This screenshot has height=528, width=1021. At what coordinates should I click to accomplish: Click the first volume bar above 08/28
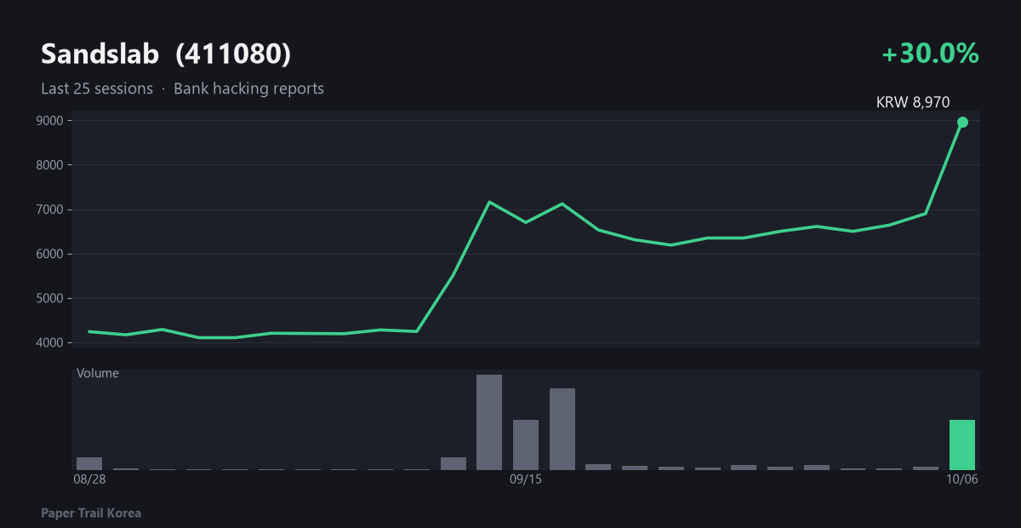89,463
